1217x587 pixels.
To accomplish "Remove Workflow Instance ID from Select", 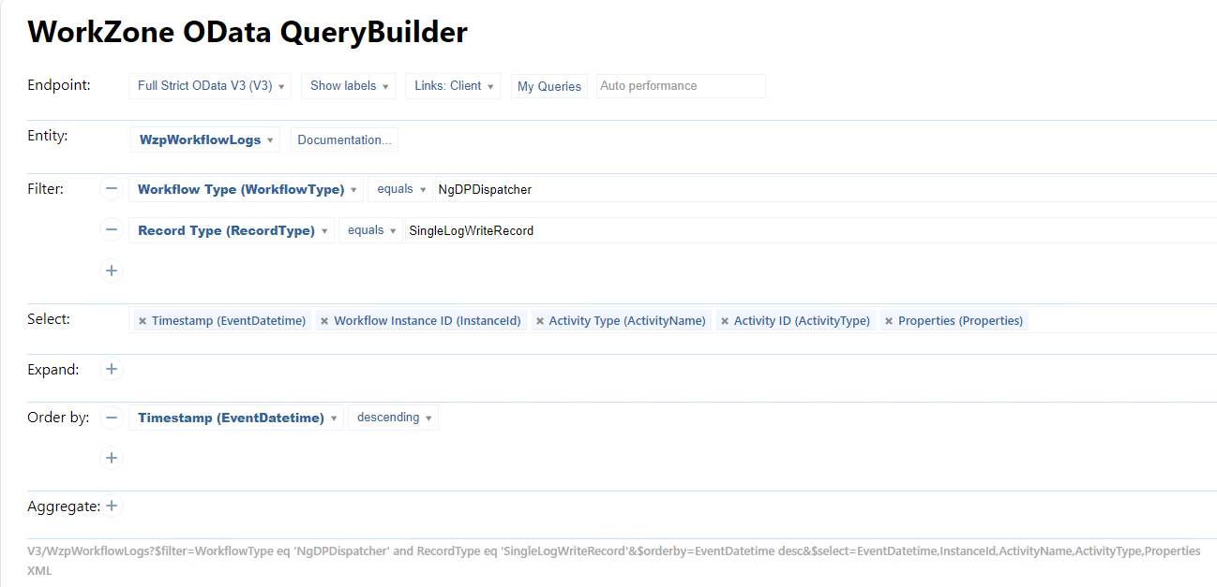I will [x=324, y=321].
